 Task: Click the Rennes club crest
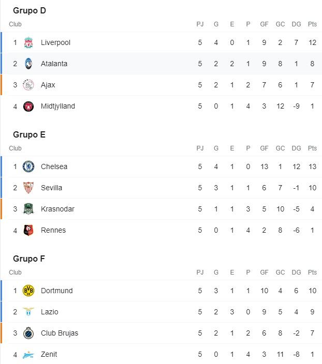tap(28, 230)
